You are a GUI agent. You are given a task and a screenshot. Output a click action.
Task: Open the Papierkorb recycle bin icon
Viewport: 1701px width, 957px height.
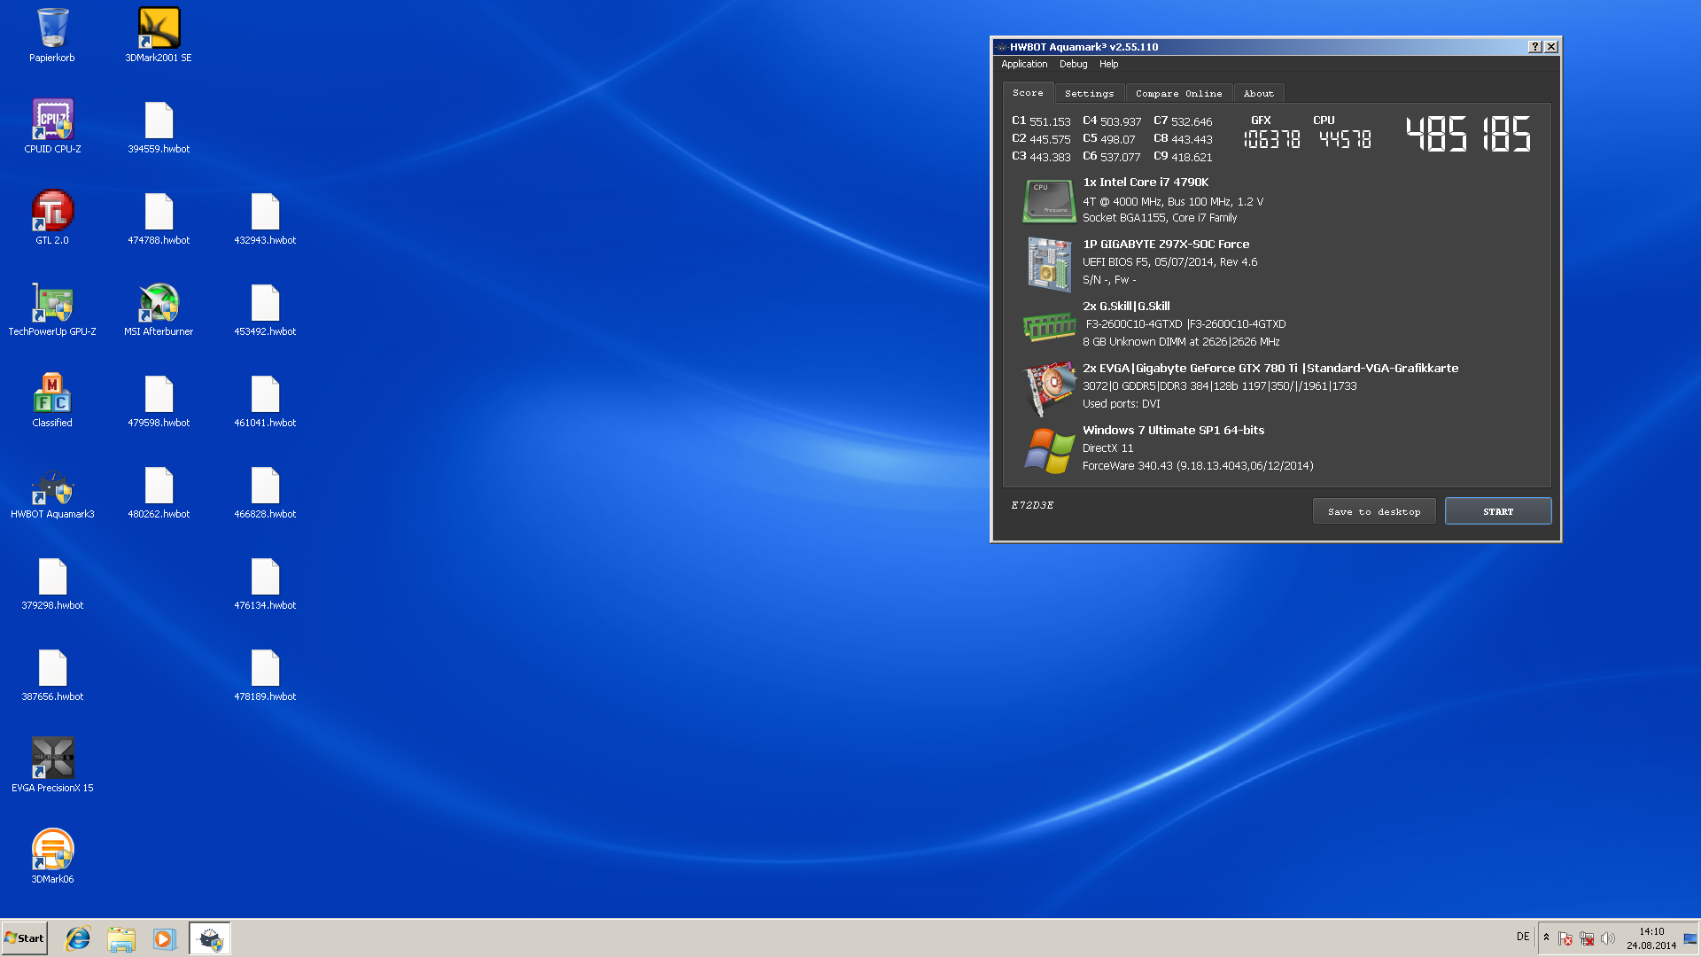[52, 35]
